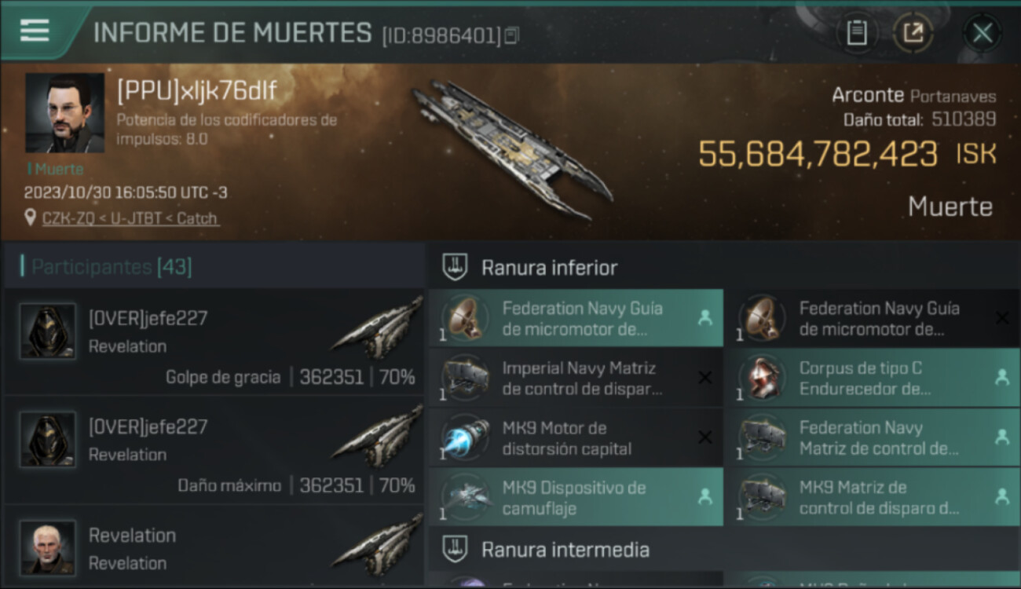Select the Ranura inferior shield icon
1021x589 pixels.
(455, 267)
